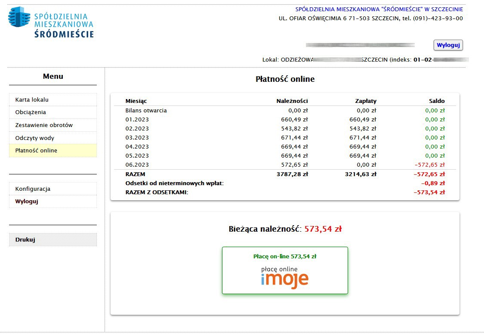Click the Wyloguj button at top right
This screenshot has width=484, height=335.
coord(448,45)
